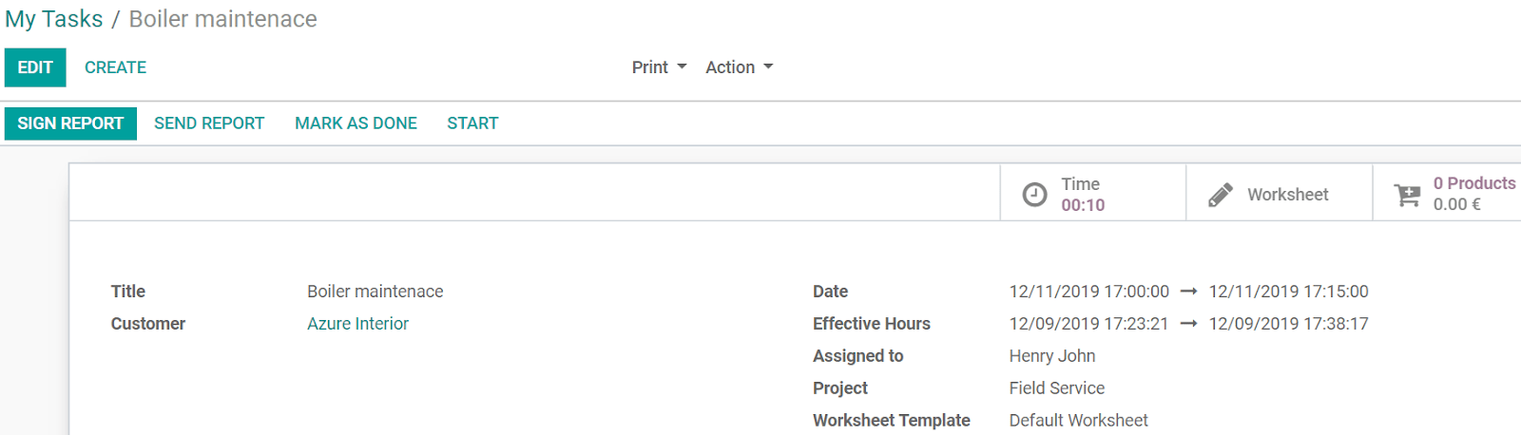Go back to My Tasks breadcrumb

click(53, 19)
